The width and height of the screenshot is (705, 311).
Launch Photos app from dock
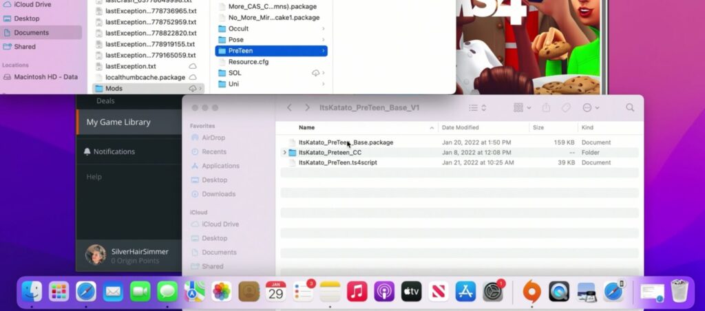(x=222, y=292)
